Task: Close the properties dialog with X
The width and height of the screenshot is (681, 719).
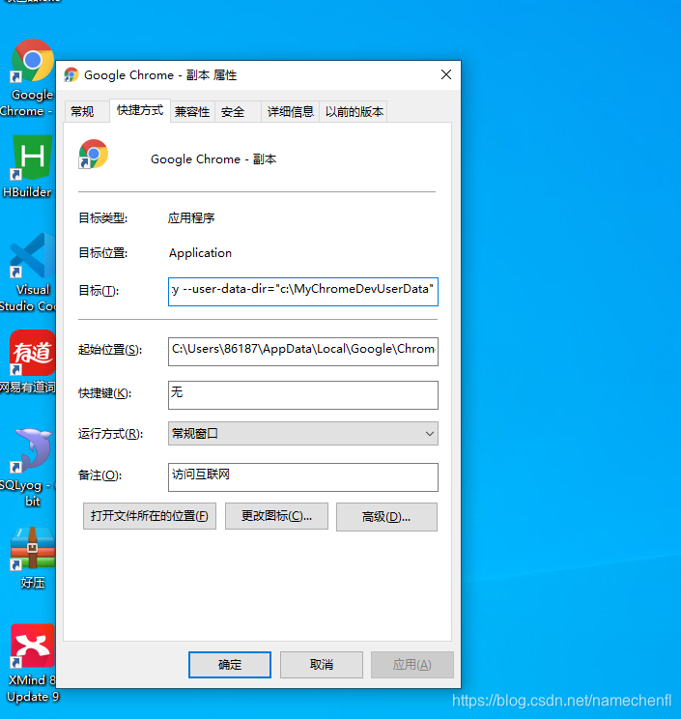Action: click(x=446, y=74)
